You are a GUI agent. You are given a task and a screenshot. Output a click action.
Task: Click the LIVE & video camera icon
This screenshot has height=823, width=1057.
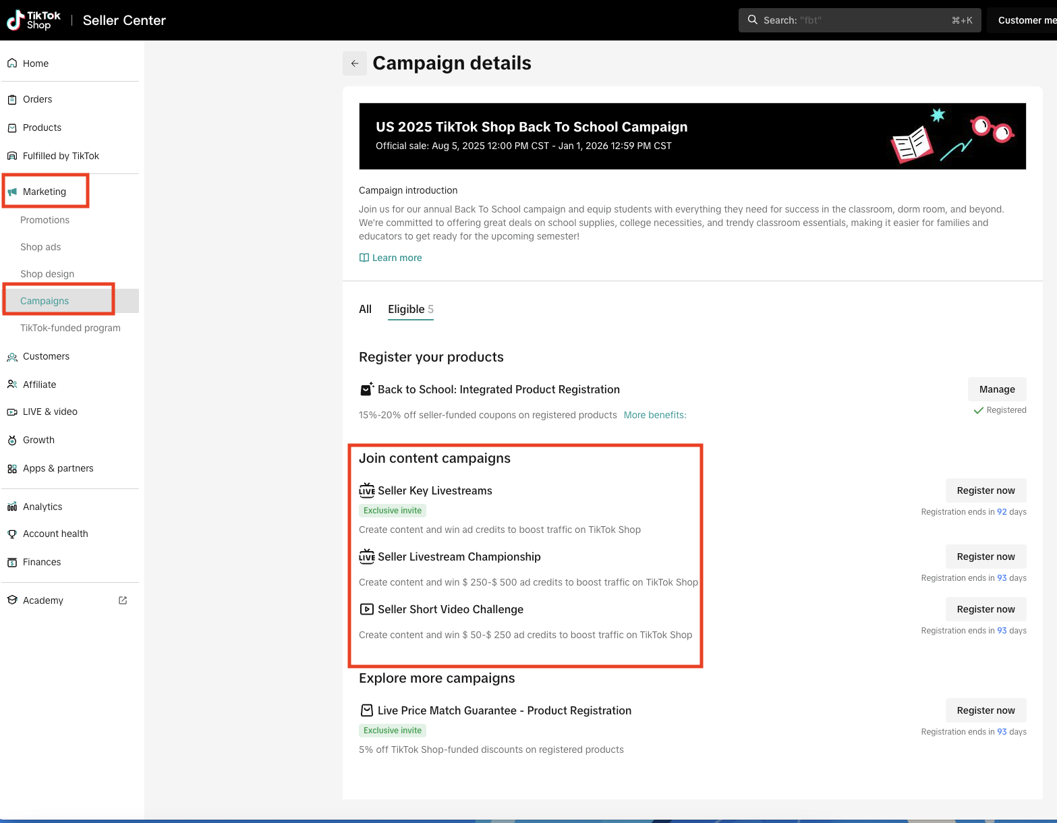point(12,412)
